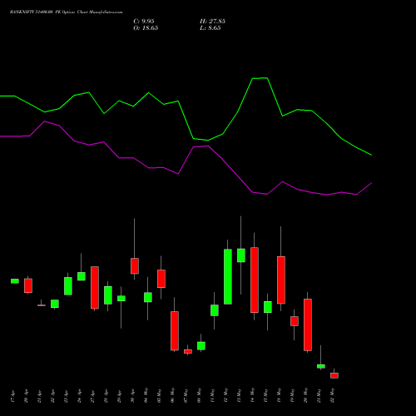
Task: Click the 06 May date label
Action: pos(172,395)
